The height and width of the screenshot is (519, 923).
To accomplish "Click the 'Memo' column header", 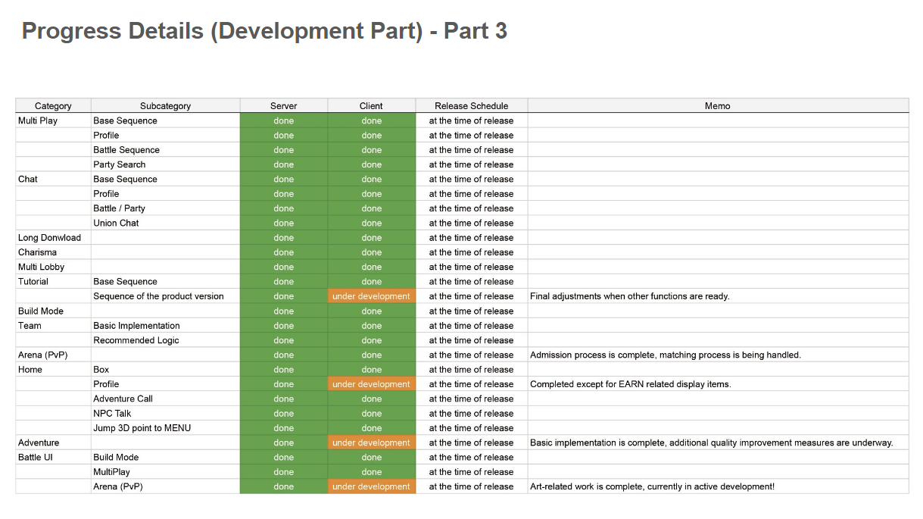I will coord(718,106).
